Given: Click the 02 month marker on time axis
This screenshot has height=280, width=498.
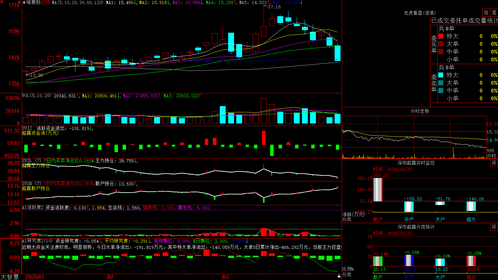Looking at the screenshot, I should tap(111, 277).
